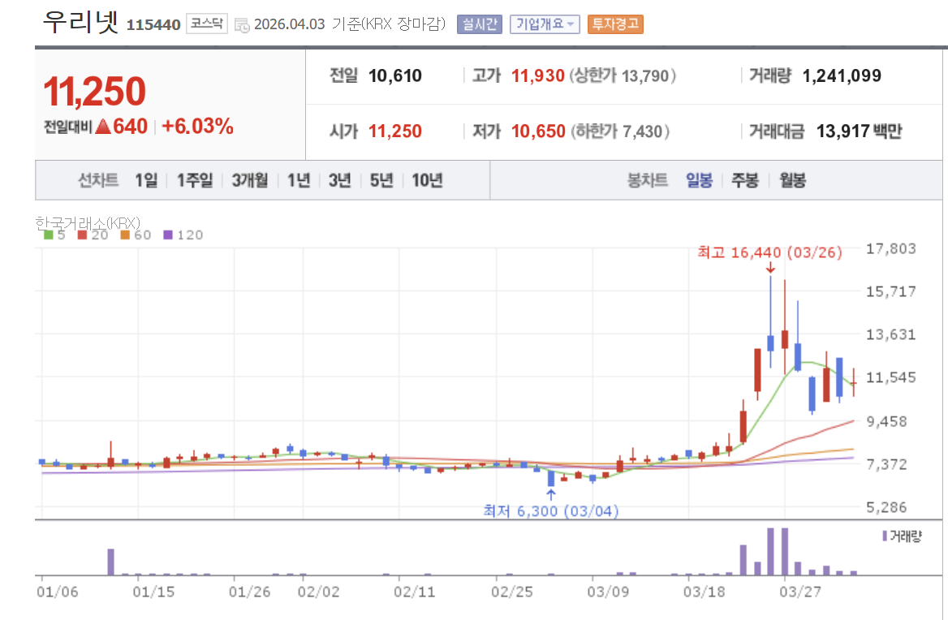Viewport: 948px width, 620px height.
Task: Click the 최저 6,300 (03/04) low marker
Action: (551, 511)
